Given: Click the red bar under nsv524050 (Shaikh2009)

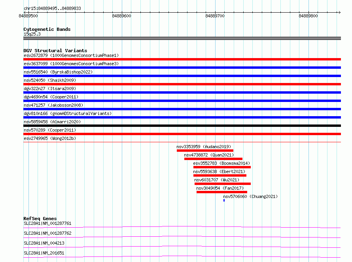Looking at the screenshot, I should pos(182,84).
